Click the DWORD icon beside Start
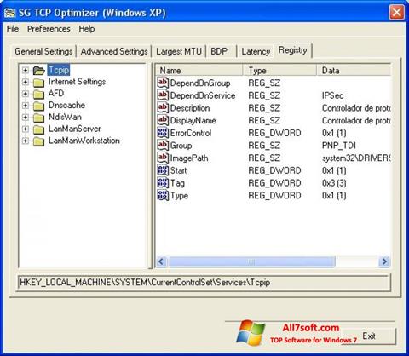The image size is (409, 356). [x=163, y=170]
